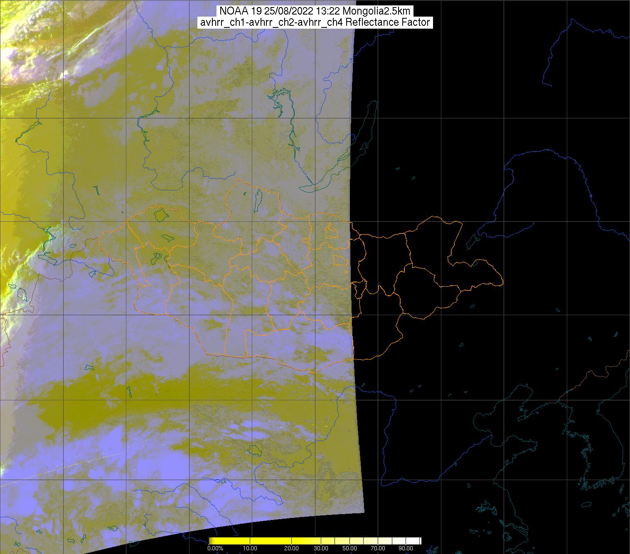Click the reflectance color scale bar
The image size is (630, 554).
tap(315, 541)
